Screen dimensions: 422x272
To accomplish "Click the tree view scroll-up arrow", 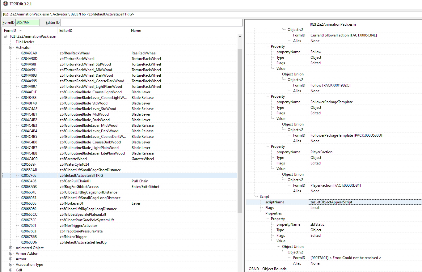I will 240,36.
